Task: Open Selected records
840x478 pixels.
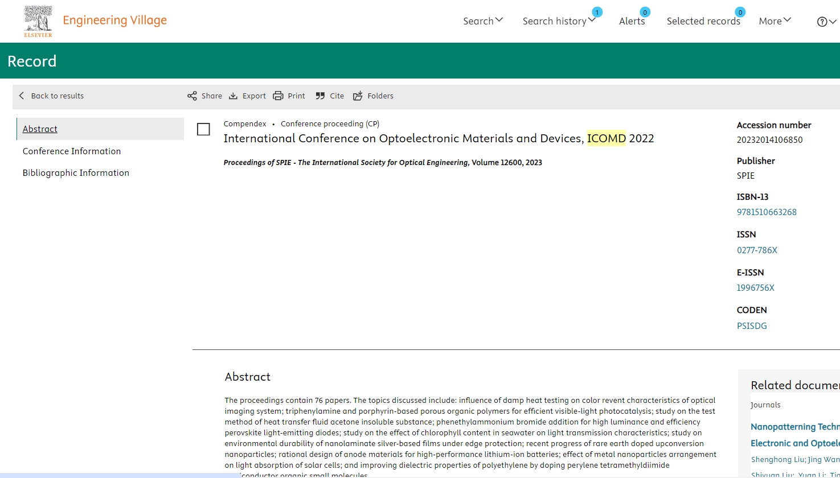Action: 703,21
